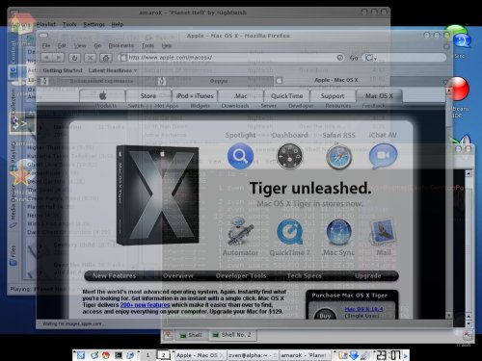Switch to virtual desktop 1 in pager
482x361 pixels.
coord(147,355)
